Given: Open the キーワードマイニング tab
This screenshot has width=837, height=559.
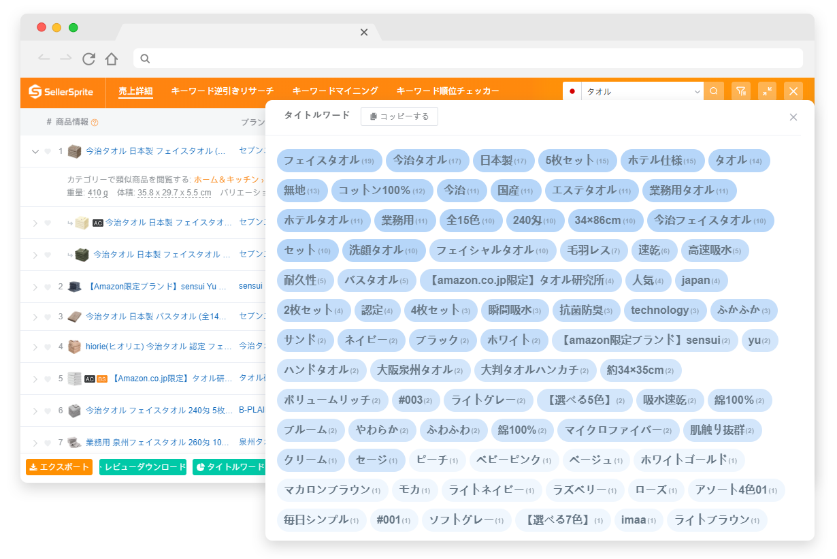Looking at the screenshot, I should tap(335, 91).
